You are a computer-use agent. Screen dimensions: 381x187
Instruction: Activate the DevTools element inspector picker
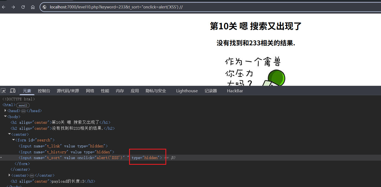pyautogui.click(x=3, y=91)
